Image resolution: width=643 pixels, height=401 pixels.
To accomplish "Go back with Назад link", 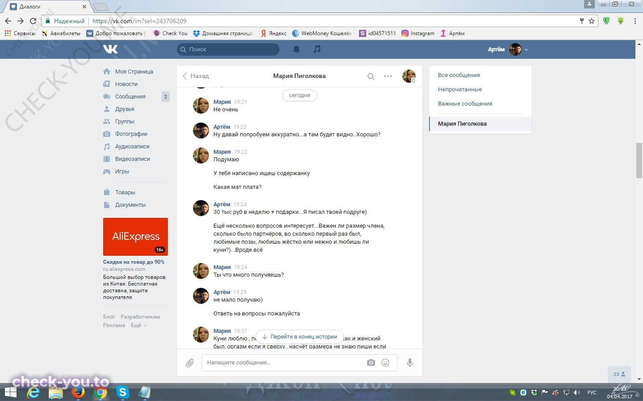I will [x=196, y=76].
